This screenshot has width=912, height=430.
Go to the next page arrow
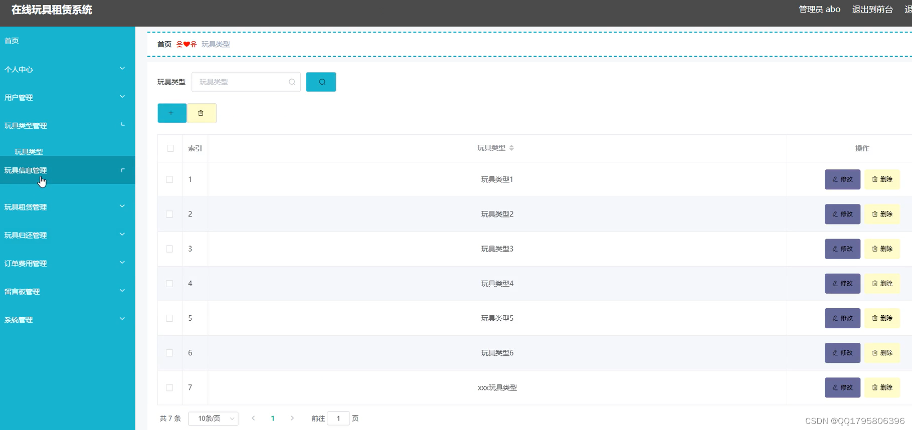292,418
